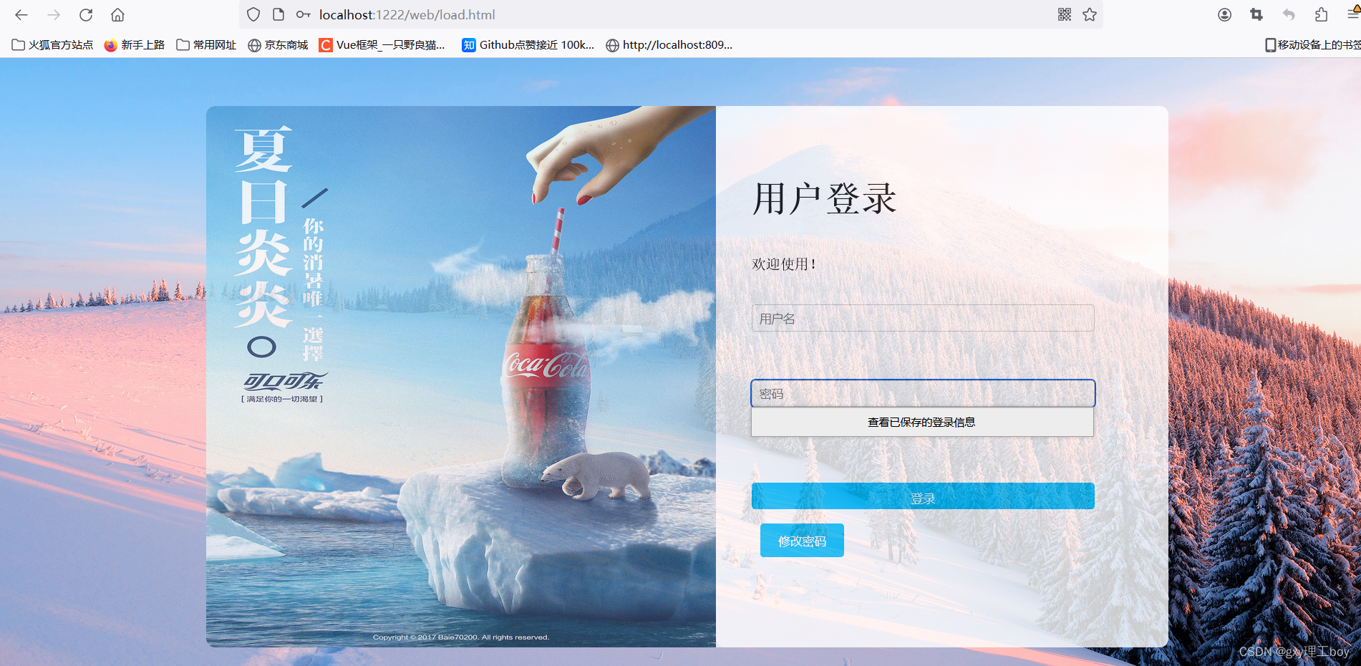
Task: Open the 常用网址 bookmarks folder
Action: (x=206, y=44)
